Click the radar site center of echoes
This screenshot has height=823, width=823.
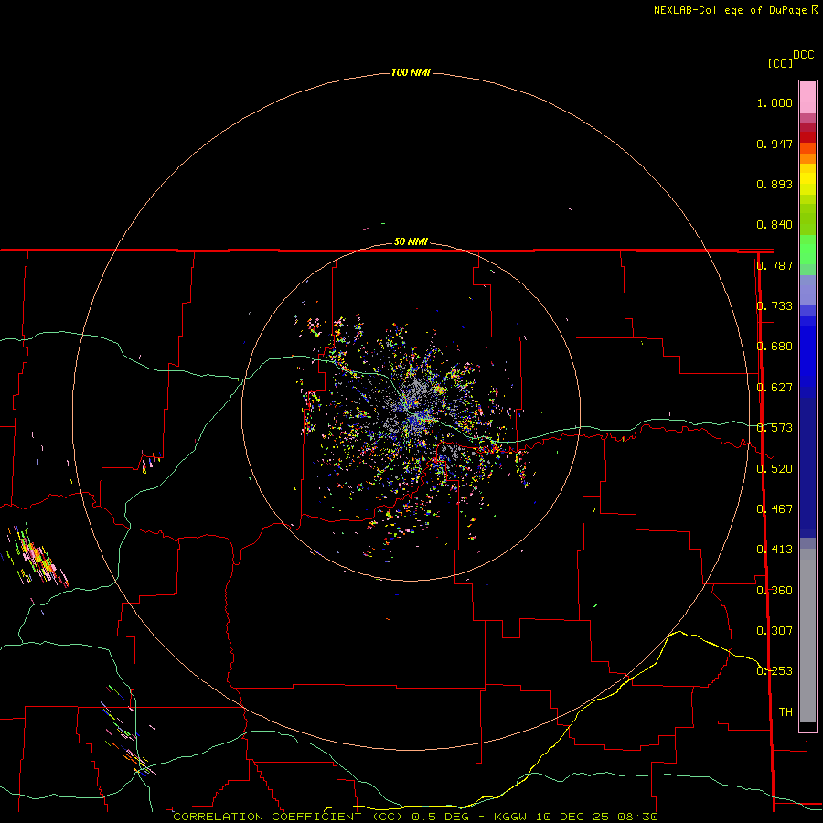pos(413,412)
